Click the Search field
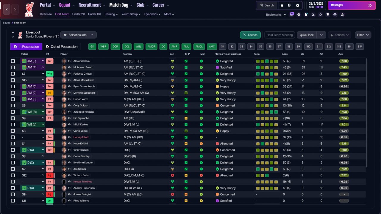 267,5
